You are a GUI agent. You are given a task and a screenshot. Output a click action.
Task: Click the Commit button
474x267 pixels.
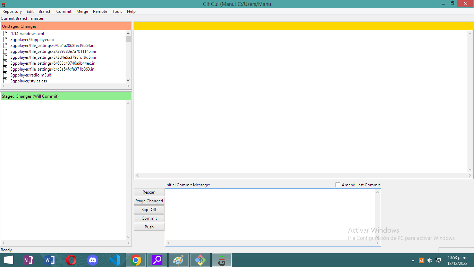tap(149, 218)
